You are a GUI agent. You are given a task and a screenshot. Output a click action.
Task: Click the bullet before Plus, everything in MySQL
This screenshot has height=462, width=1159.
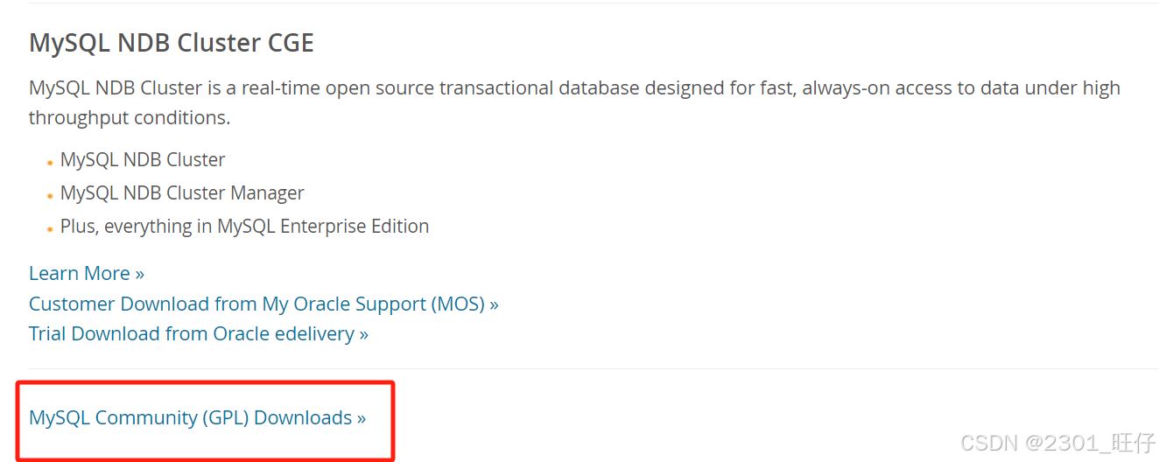click(51, 229)
